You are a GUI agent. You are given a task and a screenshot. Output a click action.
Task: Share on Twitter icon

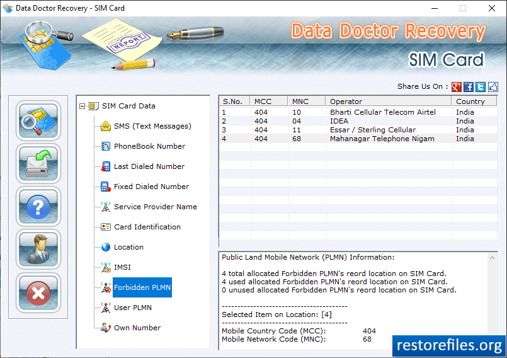481,87
